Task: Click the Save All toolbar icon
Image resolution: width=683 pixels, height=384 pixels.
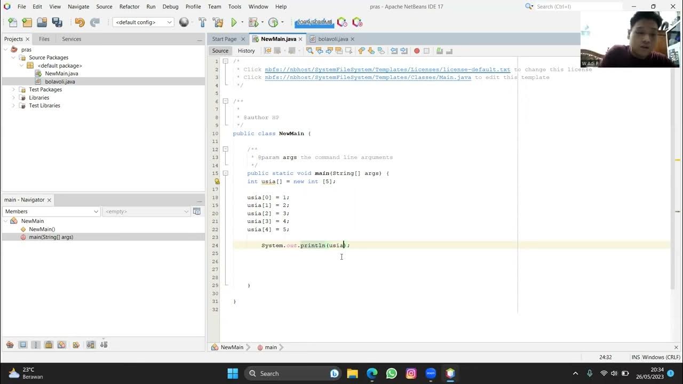Action: coord(57,22)
